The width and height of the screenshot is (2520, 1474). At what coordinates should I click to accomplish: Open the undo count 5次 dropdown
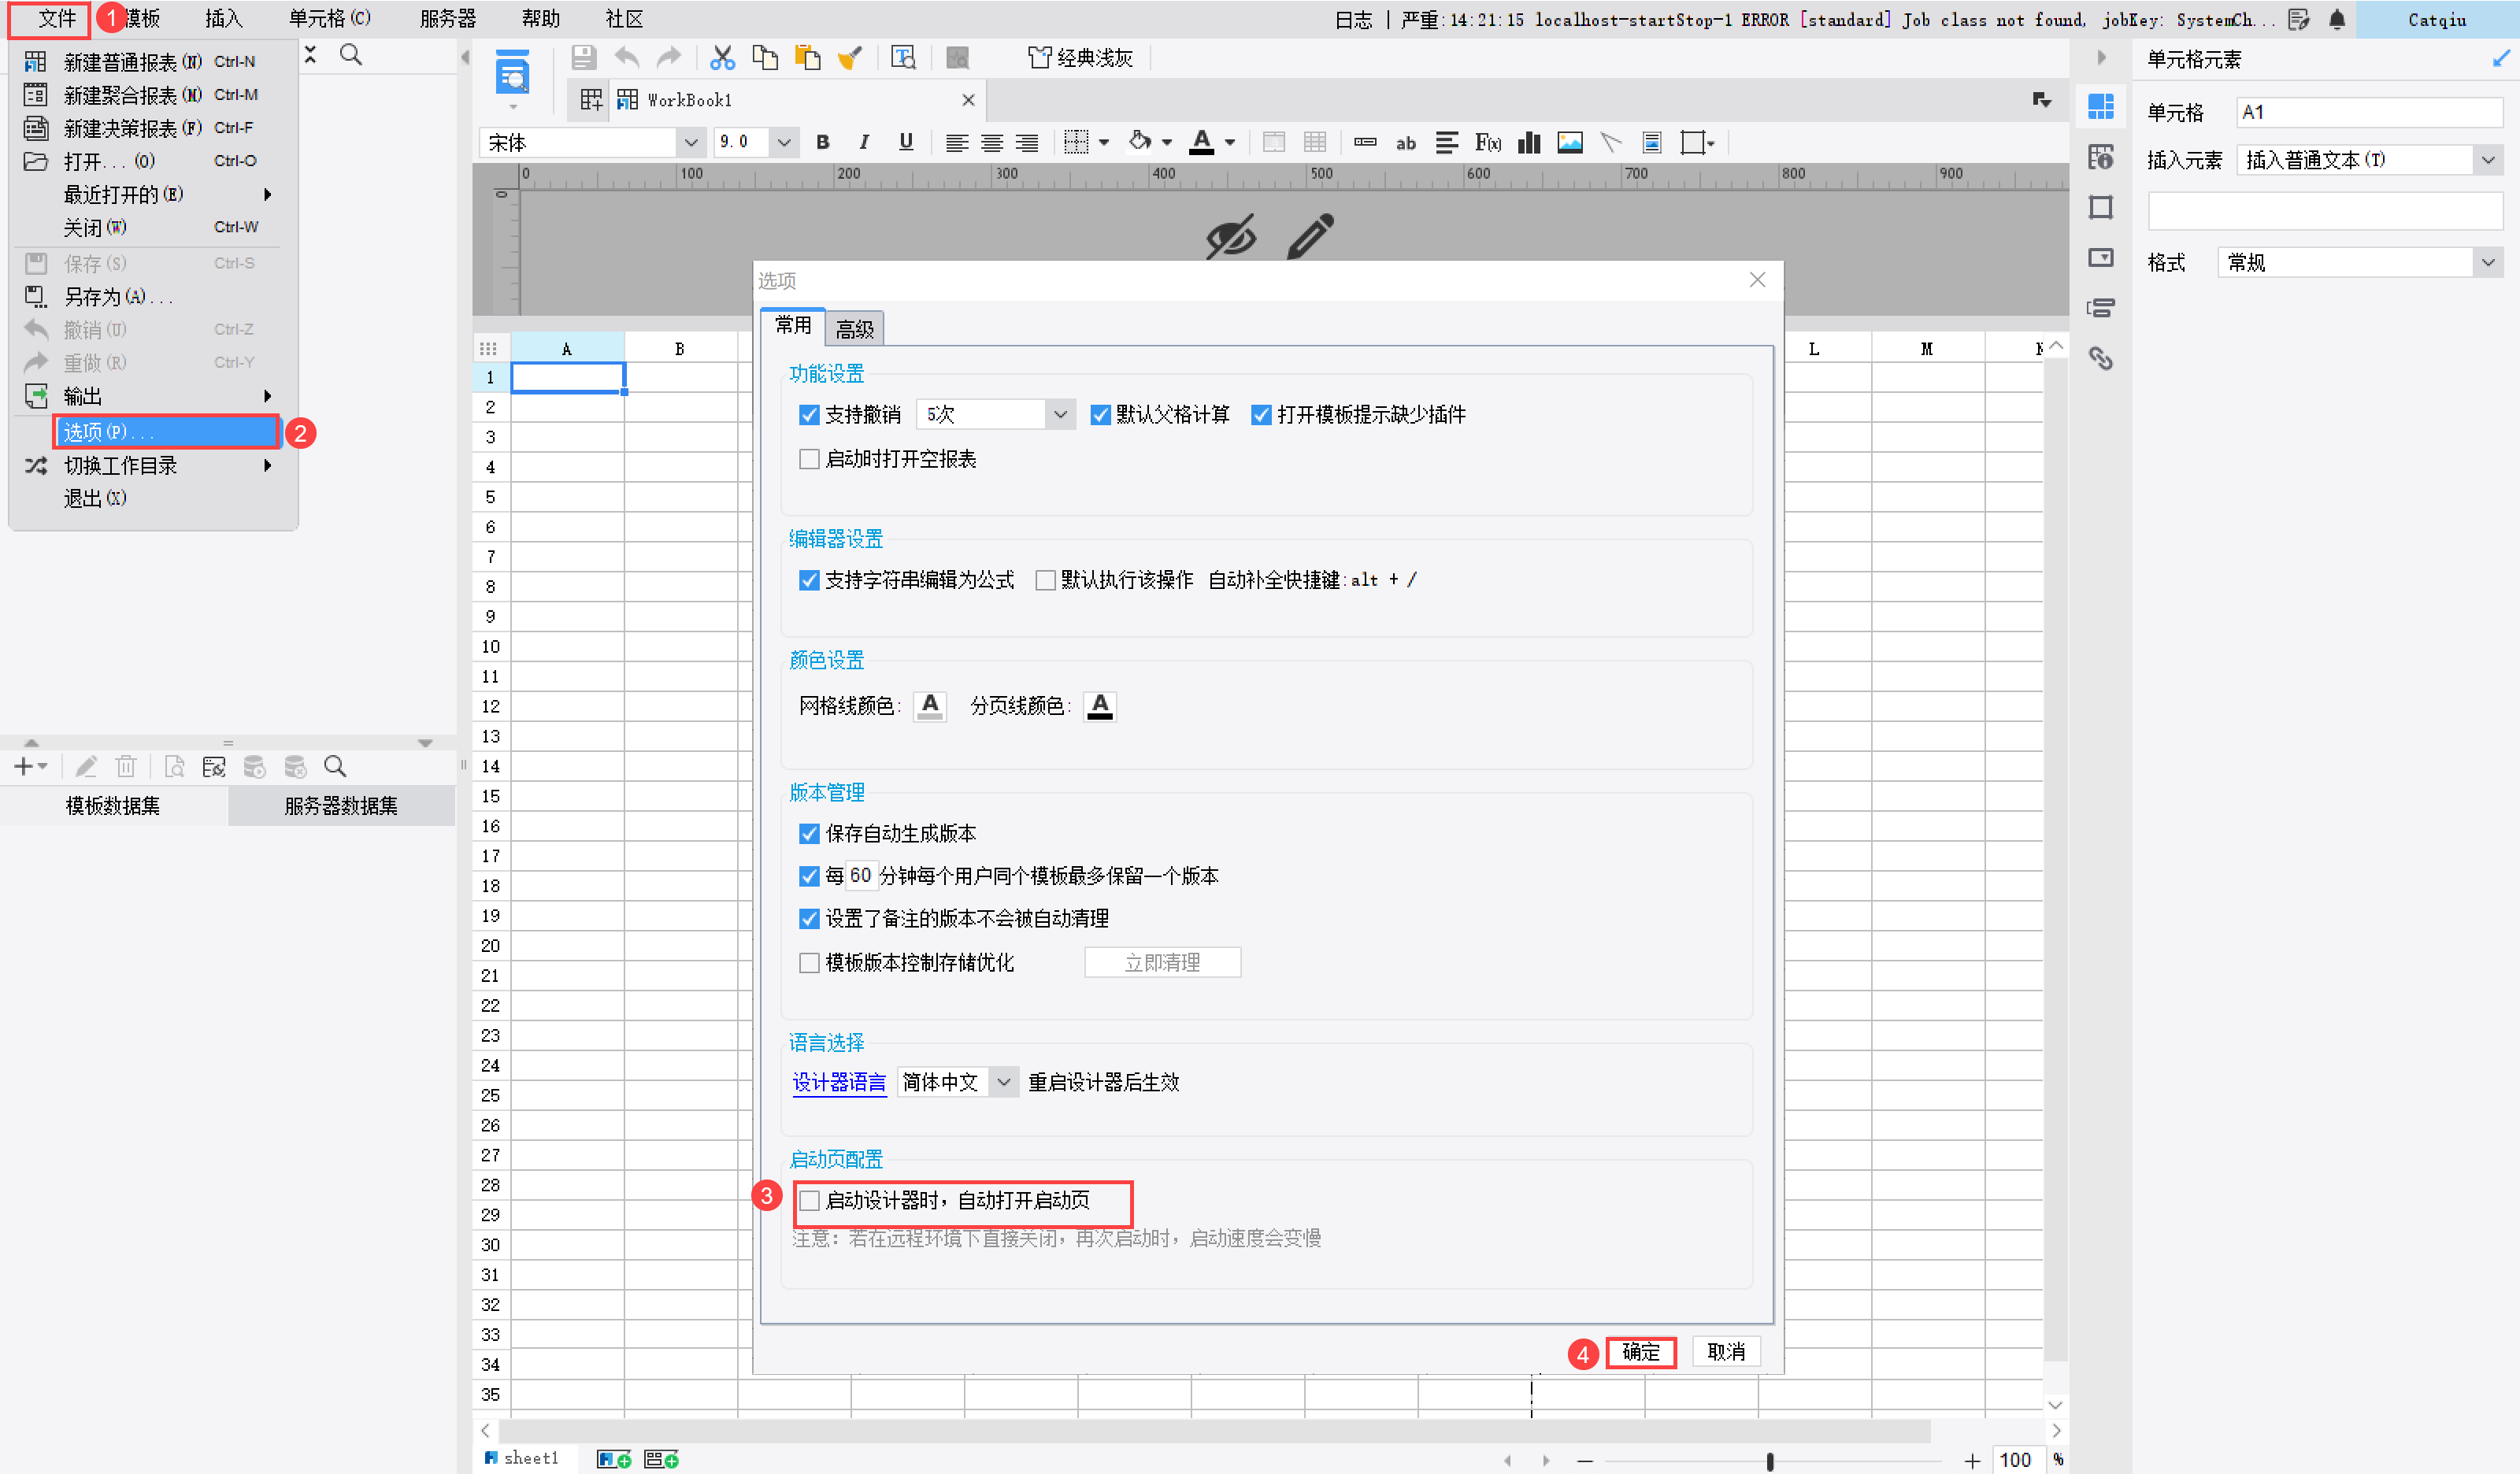(x=995, y=414)
